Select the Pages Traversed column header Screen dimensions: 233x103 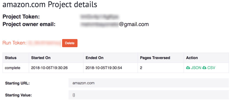[x=155, y=58]
